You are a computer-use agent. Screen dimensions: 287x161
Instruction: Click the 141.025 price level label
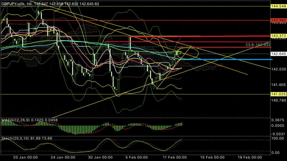279,94
